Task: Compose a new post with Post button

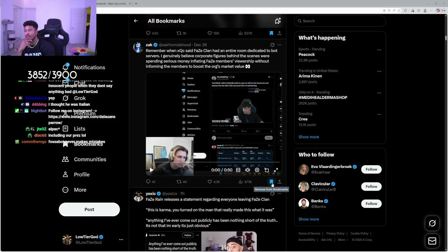Action: [89, 209]
